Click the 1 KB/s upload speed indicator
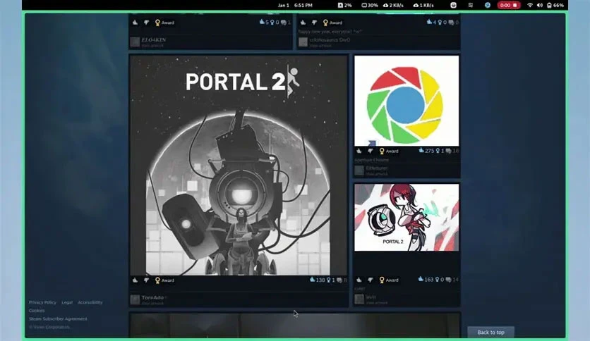This screenshot has width=590, height=341. [x=423, y=5]
